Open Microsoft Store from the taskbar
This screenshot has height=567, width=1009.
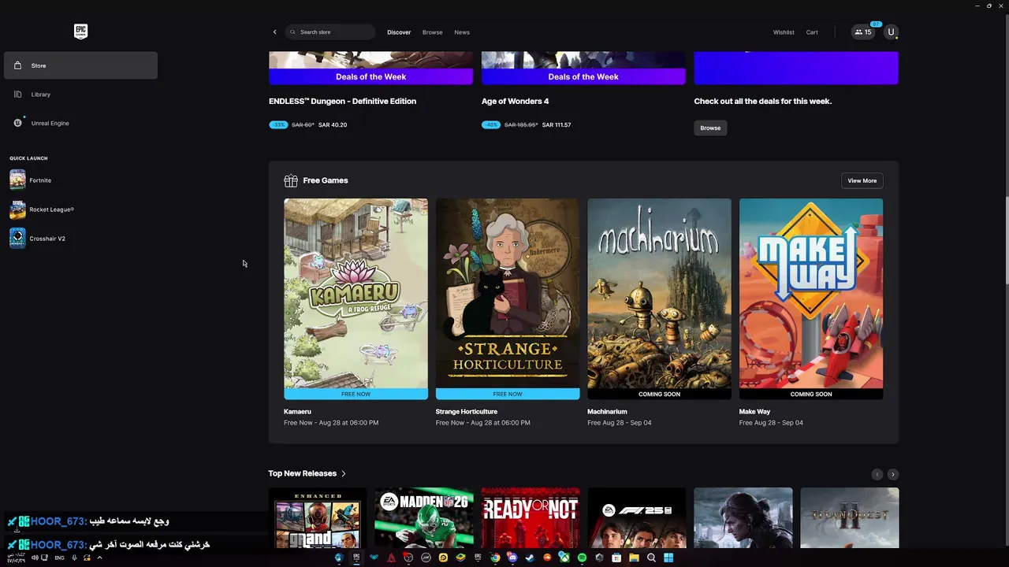(616, 558)
